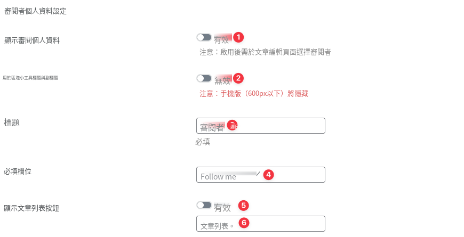This screenshot has height=237, width=464.
Task: Click the 有效 label next to badge 5
Action: point(222,208)
